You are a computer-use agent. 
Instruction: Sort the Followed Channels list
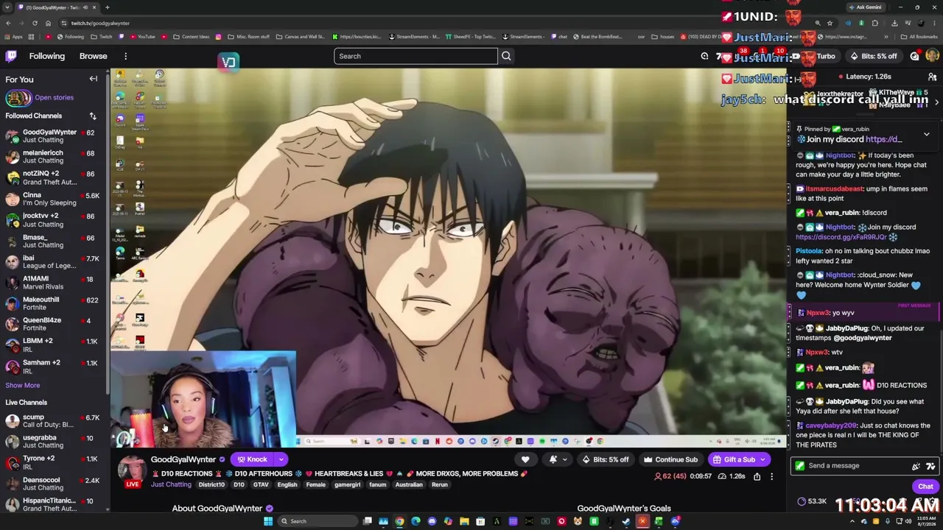click(x=93, y=116)
